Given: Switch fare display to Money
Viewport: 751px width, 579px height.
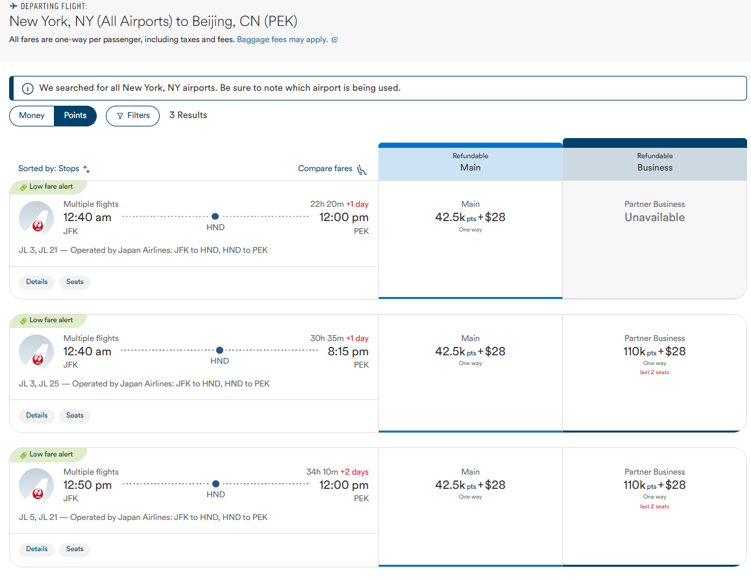Looking at the screenshot, I should [x=32, y=115].
